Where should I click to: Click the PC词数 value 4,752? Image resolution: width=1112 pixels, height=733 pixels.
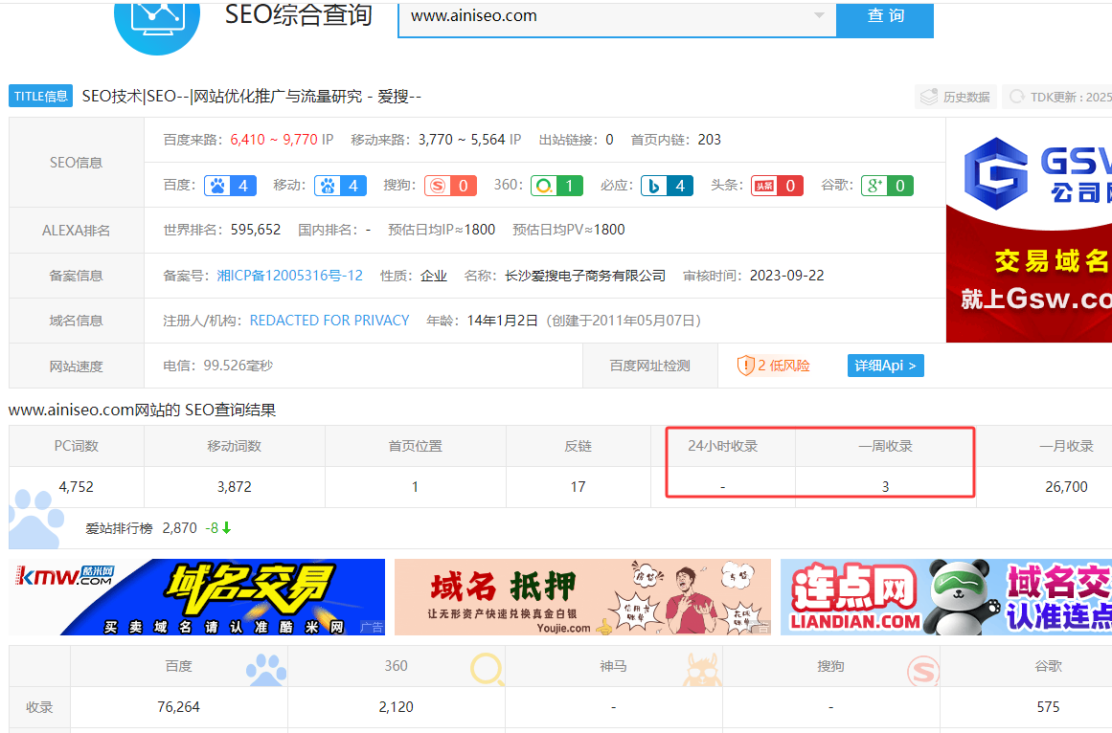(x=76, y=486)
